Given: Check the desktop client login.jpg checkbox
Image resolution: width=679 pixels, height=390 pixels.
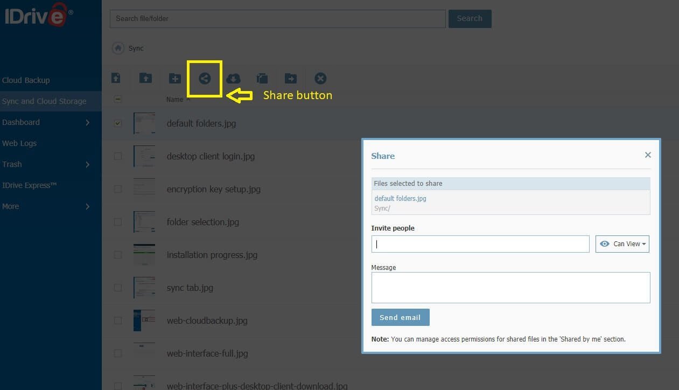Looking at the screenshot, I should point(118,156).
